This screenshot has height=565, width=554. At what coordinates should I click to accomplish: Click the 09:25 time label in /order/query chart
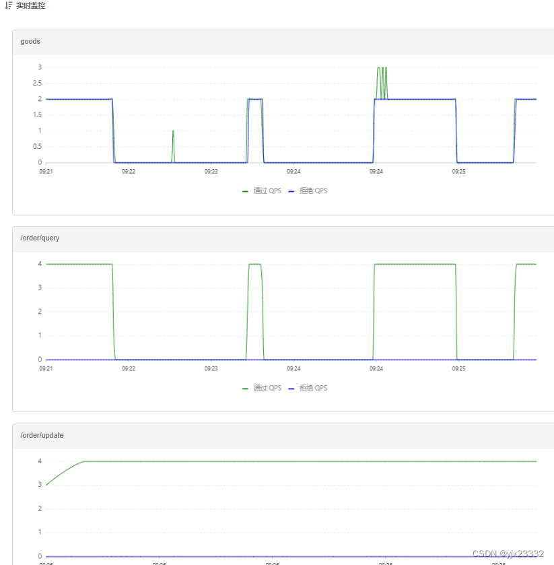[458, 368]
